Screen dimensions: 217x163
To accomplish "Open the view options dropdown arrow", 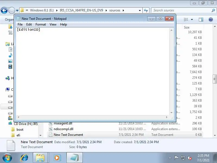I will tap(192, 20).
